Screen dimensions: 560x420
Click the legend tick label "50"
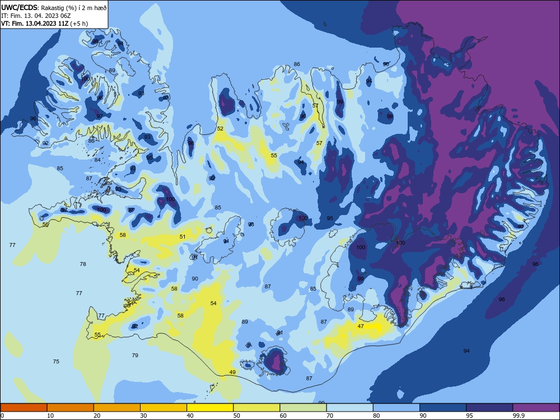[x=237, y=416]
